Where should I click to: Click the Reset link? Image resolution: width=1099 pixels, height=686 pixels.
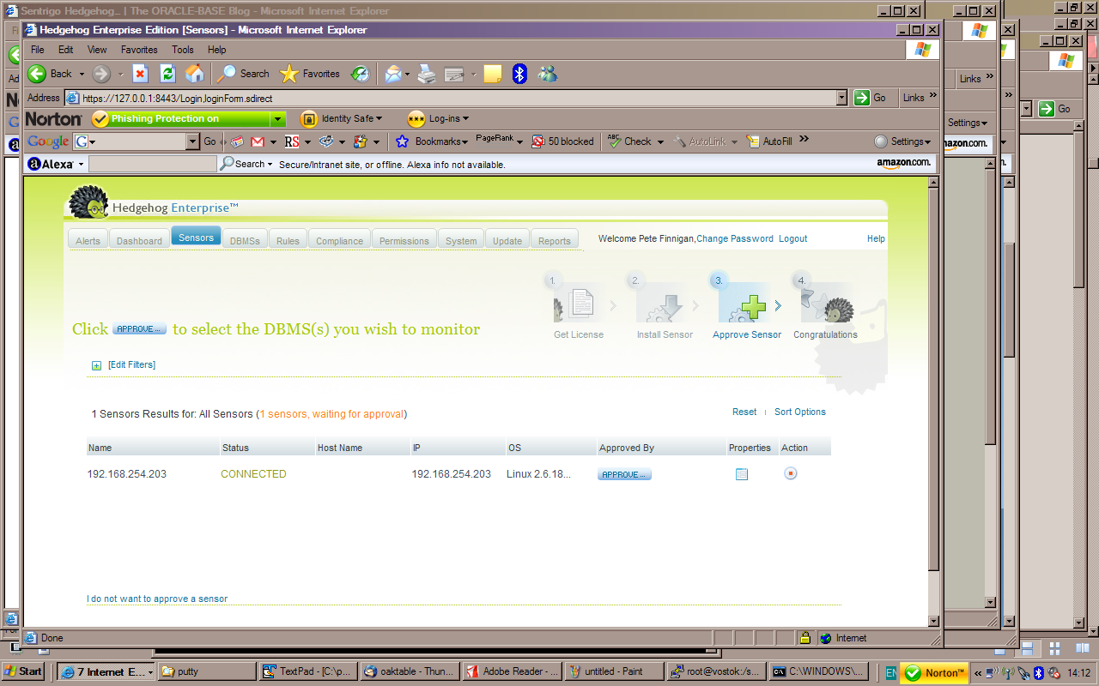[744, 412]
